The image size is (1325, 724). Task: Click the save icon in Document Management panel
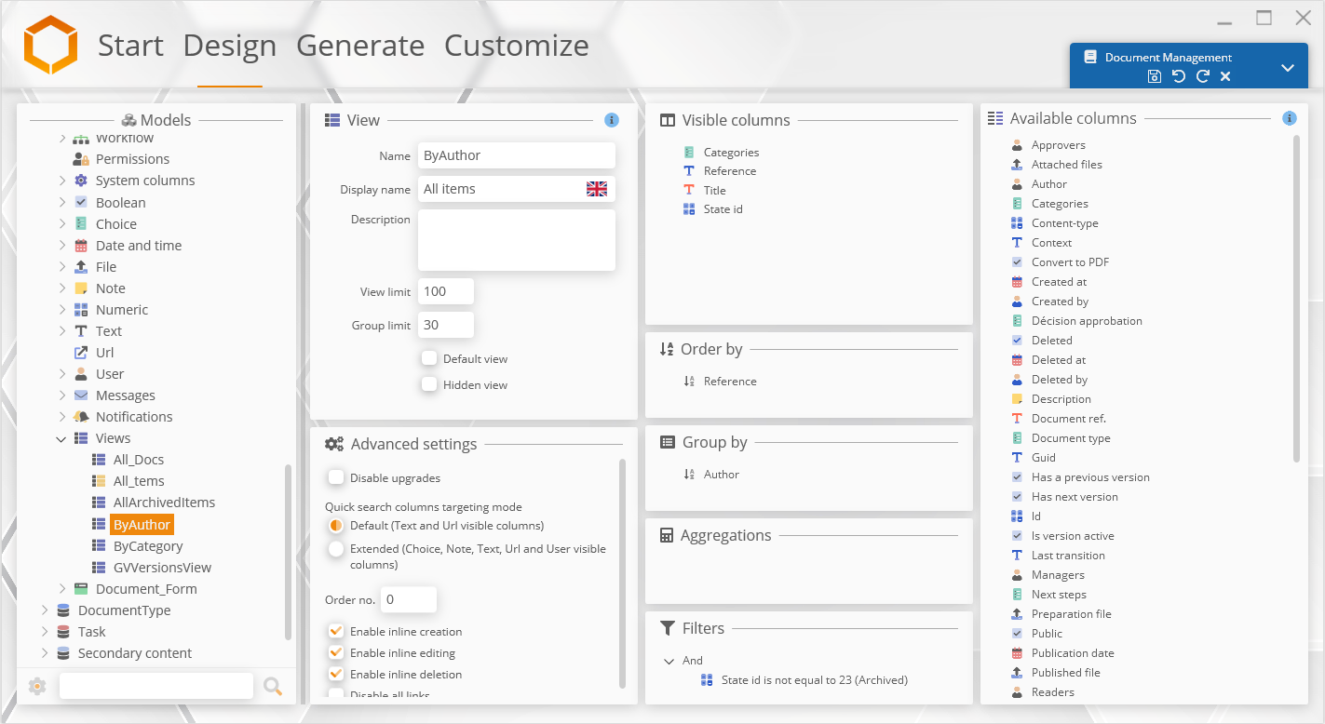click(1155, 76)
